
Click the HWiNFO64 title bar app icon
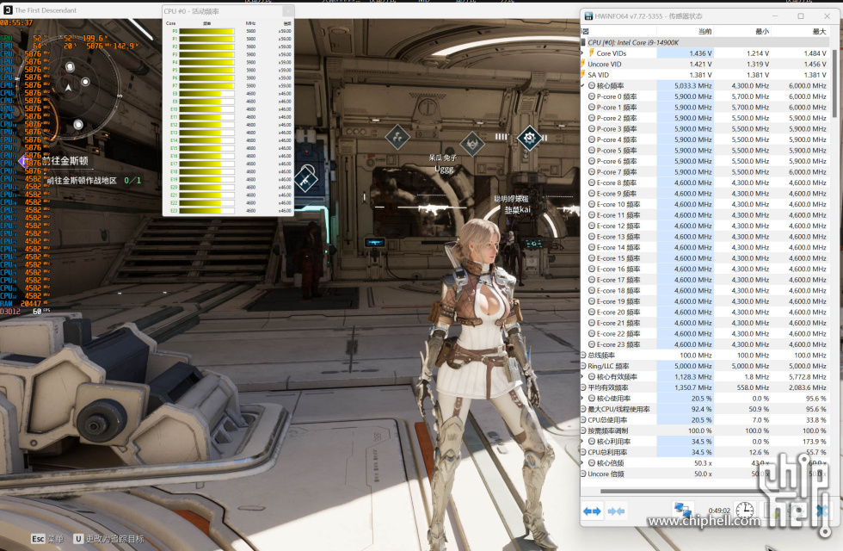click(588, 16)
